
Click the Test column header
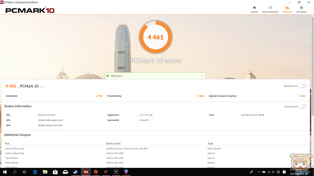[7, 143]
